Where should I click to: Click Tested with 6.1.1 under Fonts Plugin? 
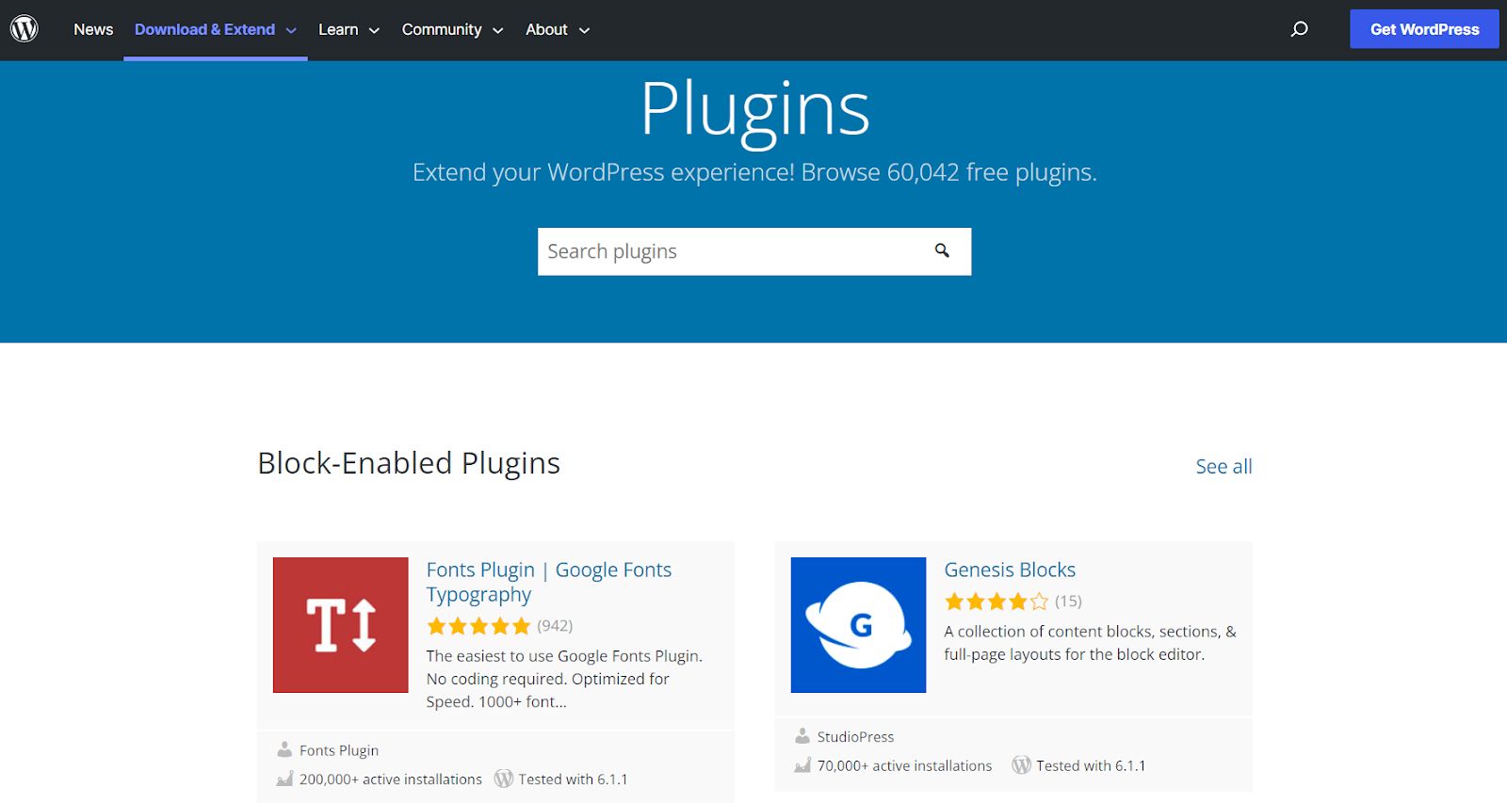coord(573,779)
